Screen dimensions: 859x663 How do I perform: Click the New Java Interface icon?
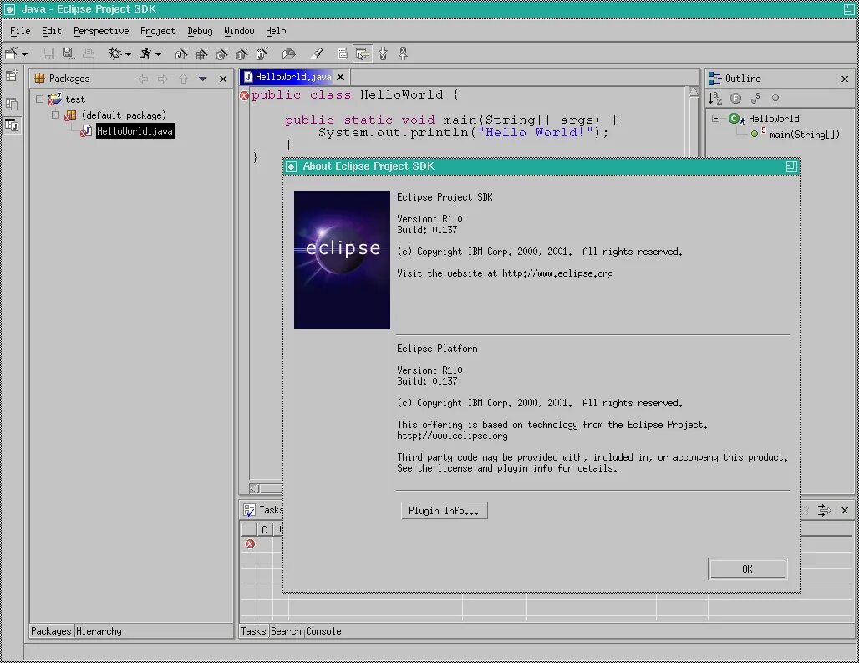click(241, 54)
